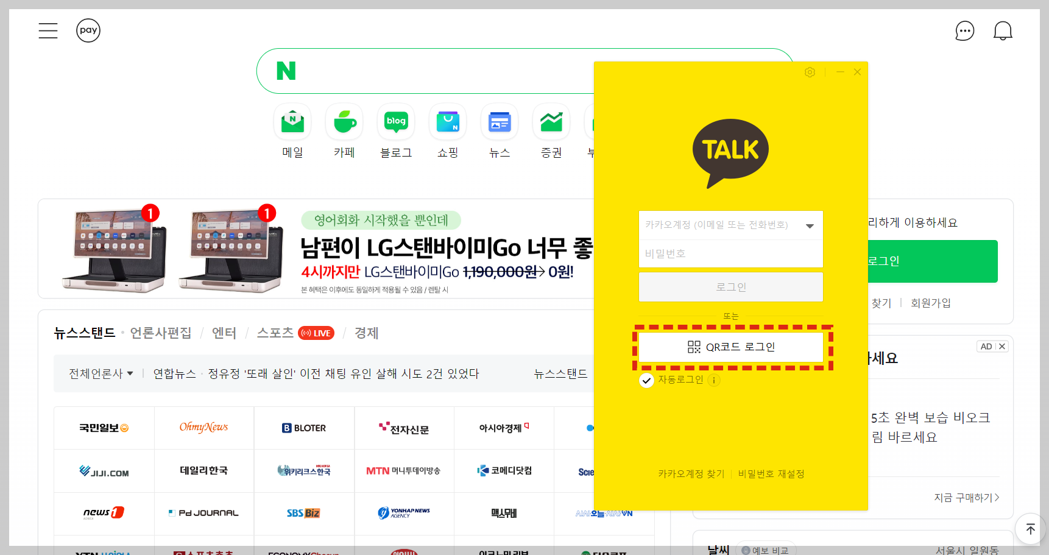1049x555 pixels.
Task: Open the 회원가입 sign-up link
Action: point(930,303)
